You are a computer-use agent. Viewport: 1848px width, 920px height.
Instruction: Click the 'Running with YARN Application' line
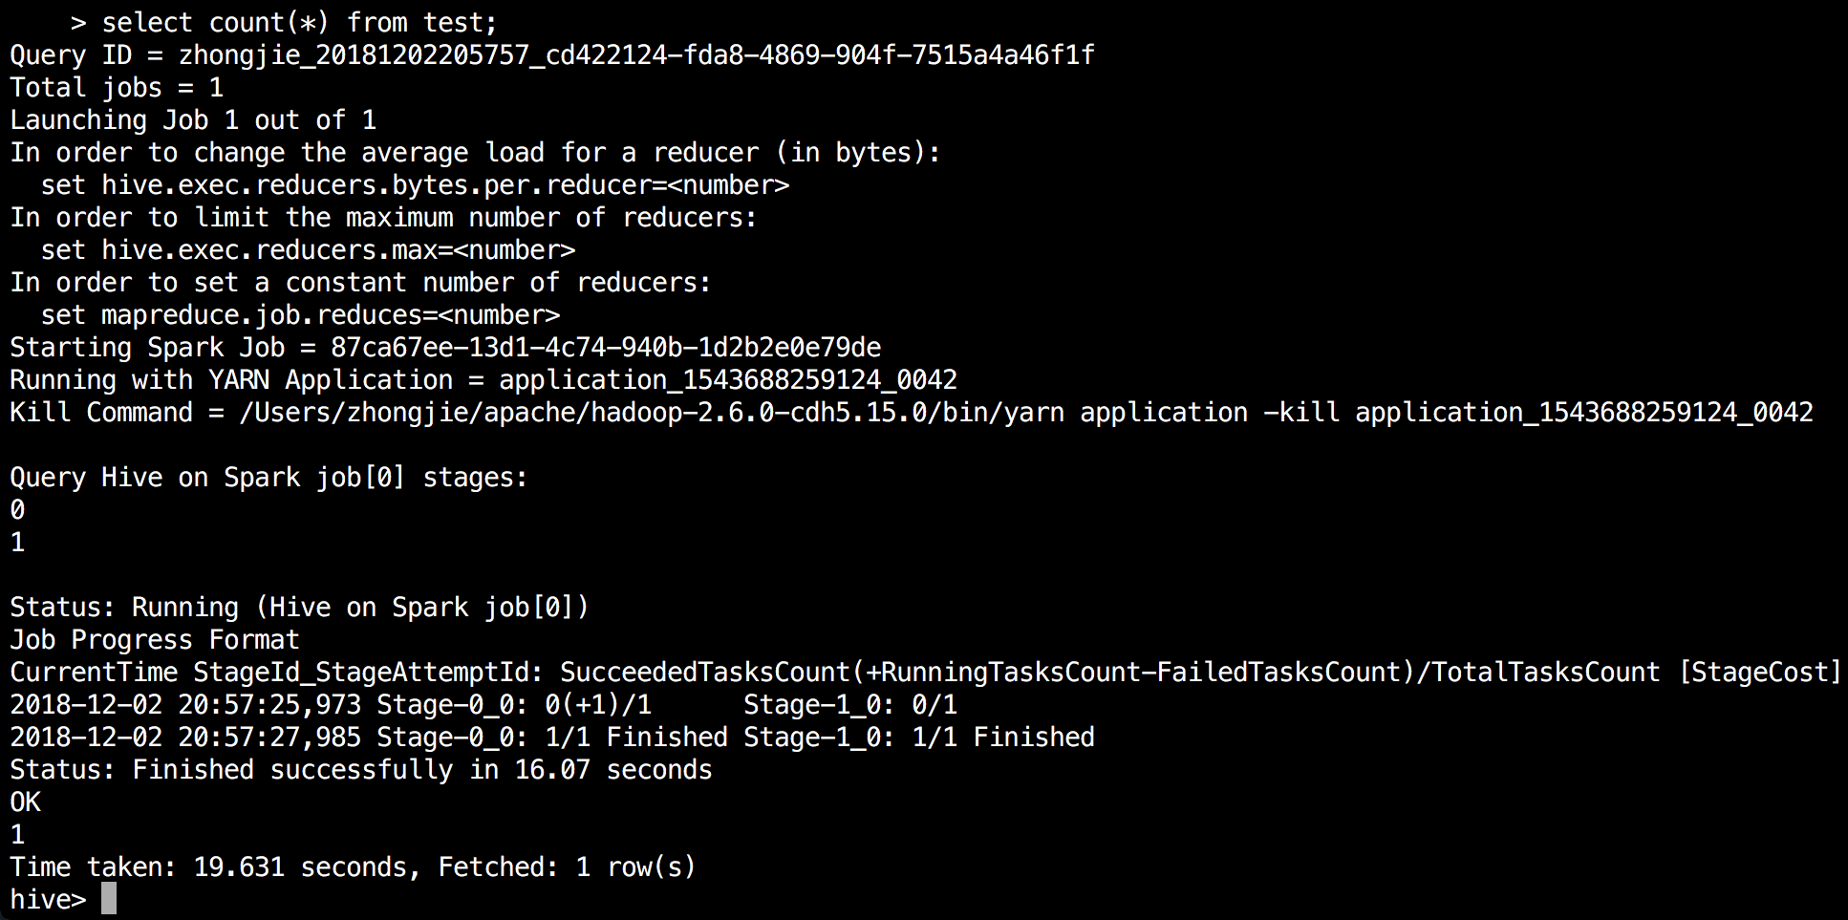click(x=483, y=380)
